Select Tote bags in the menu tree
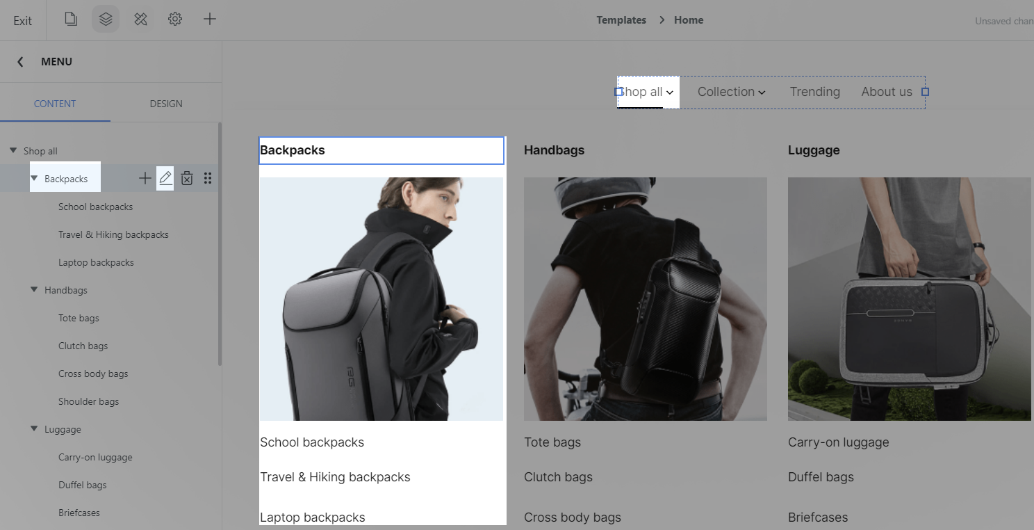Image resolution: width=1034 pixels, height=530 pixels. point(79,318)
